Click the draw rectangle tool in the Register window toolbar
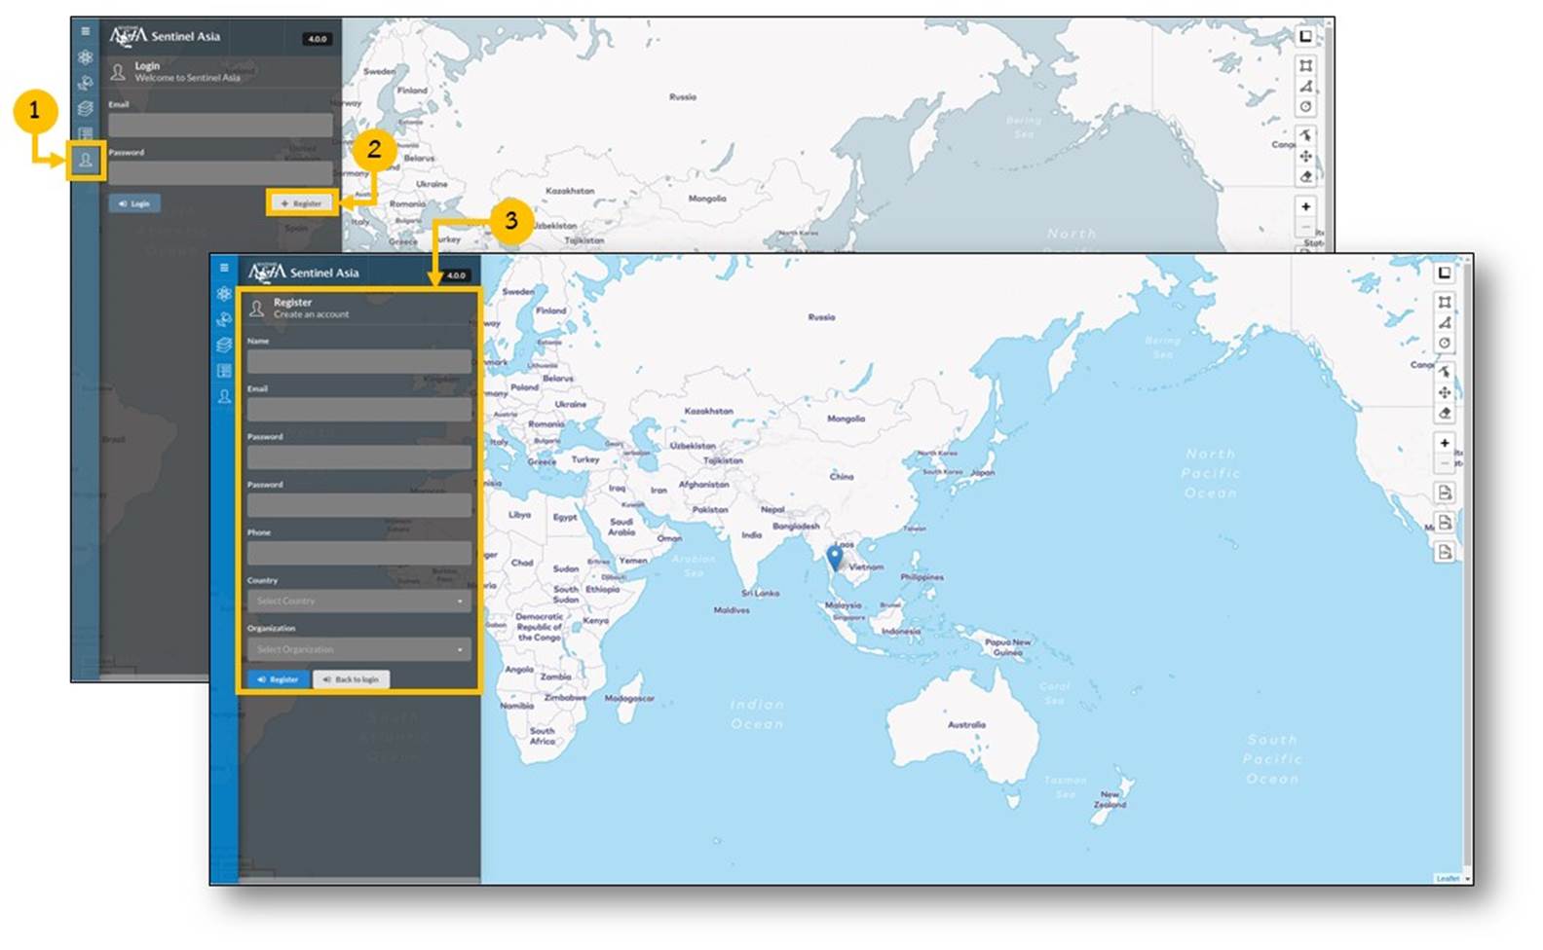Viewport: 1543px width, 950px height. coord(1445,302)
